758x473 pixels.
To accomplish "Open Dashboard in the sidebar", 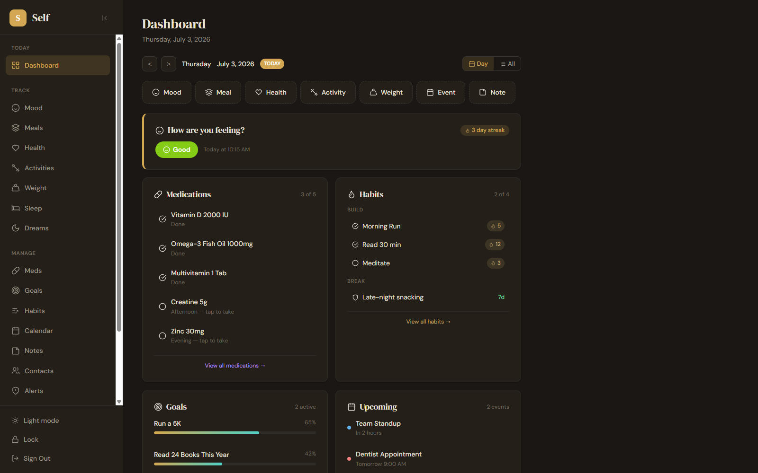I will [x=58, y=65].
